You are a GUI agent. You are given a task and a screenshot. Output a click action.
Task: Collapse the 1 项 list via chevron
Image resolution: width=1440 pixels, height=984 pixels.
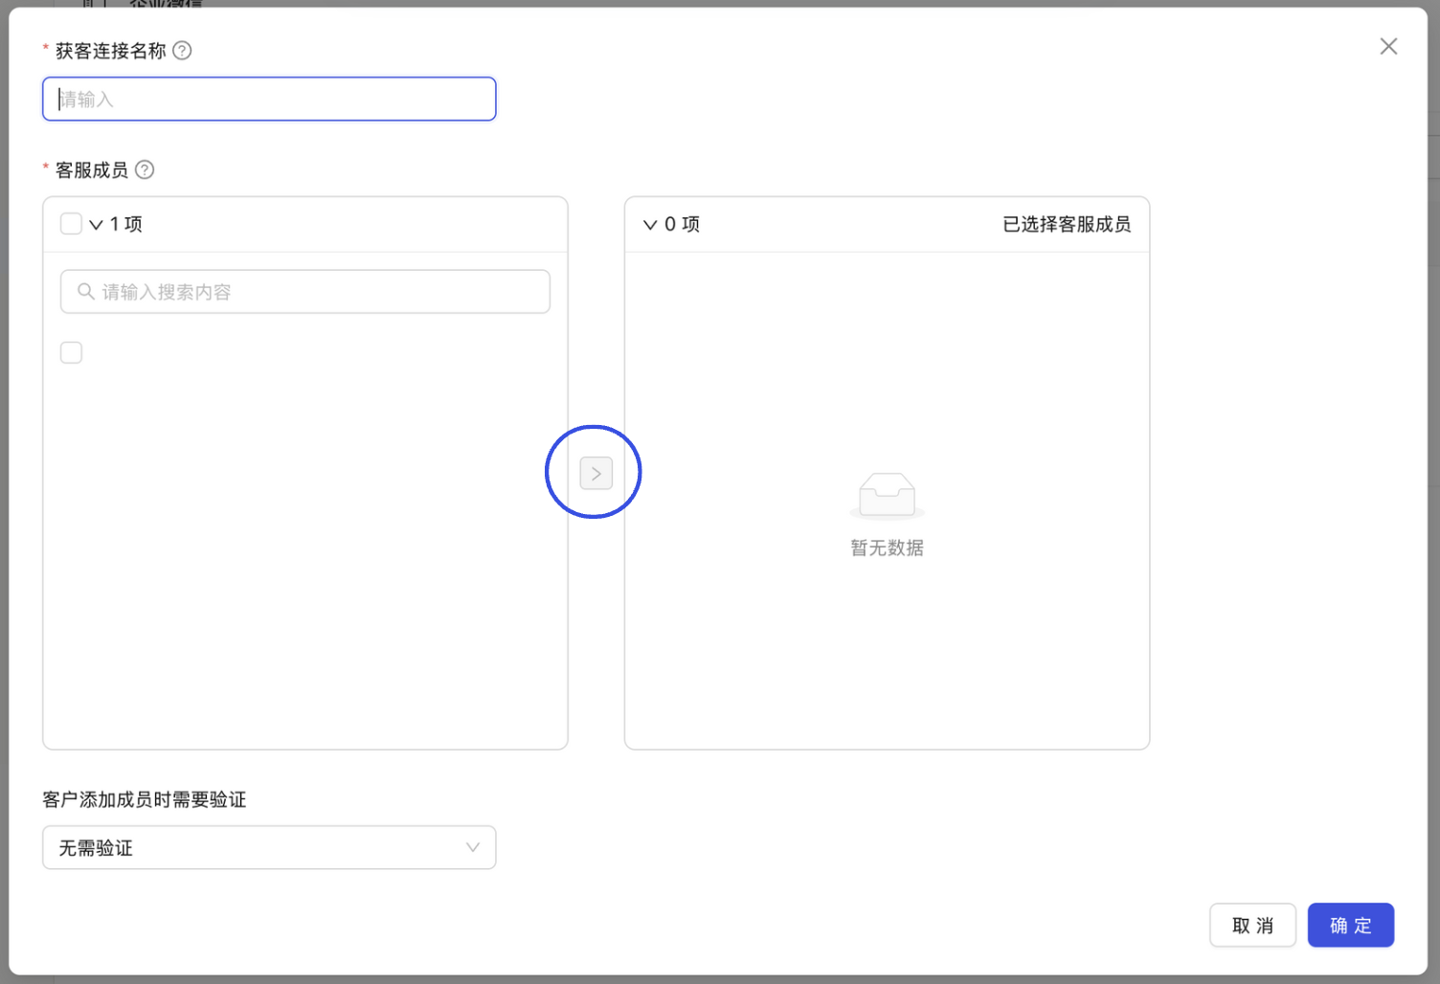point(96,223)
